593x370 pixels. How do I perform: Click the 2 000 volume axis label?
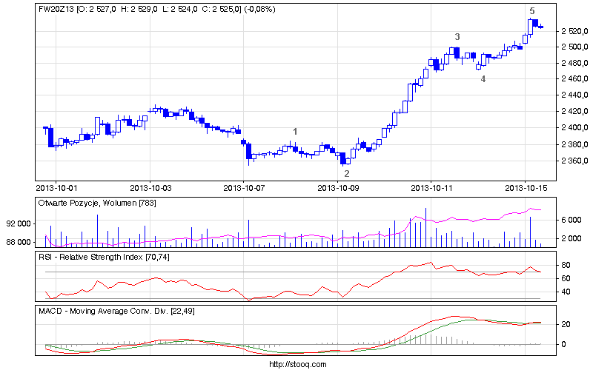[571, 238]
